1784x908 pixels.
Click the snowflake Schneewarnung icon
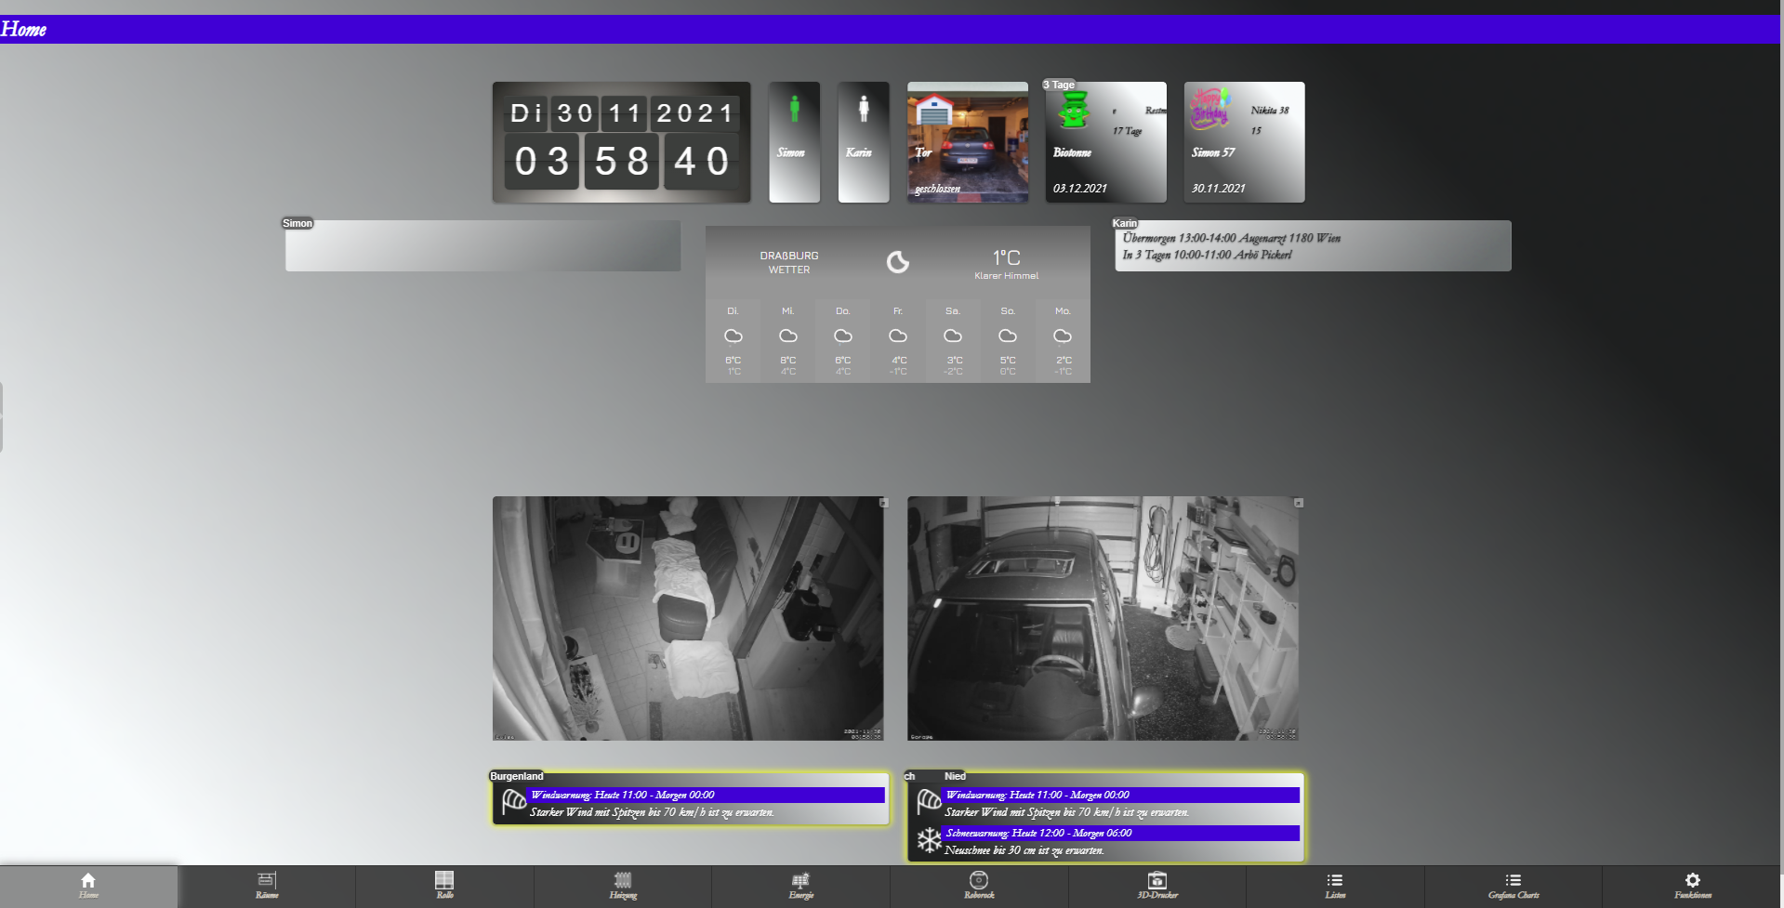(x=929, y=840)
